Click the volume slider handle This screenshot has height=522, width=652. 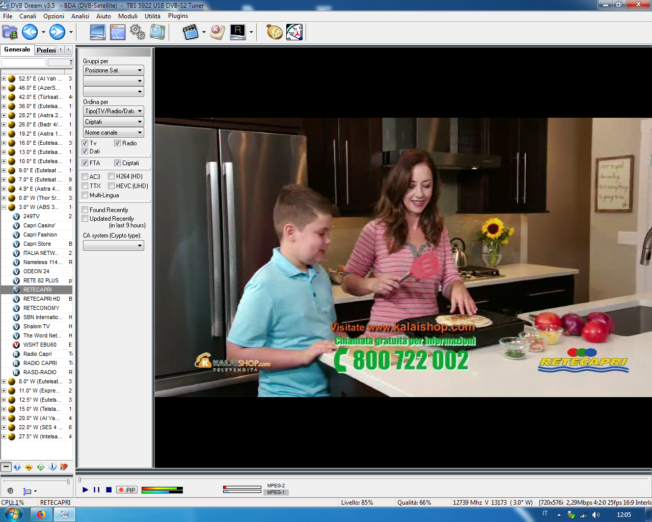(68, 481)
